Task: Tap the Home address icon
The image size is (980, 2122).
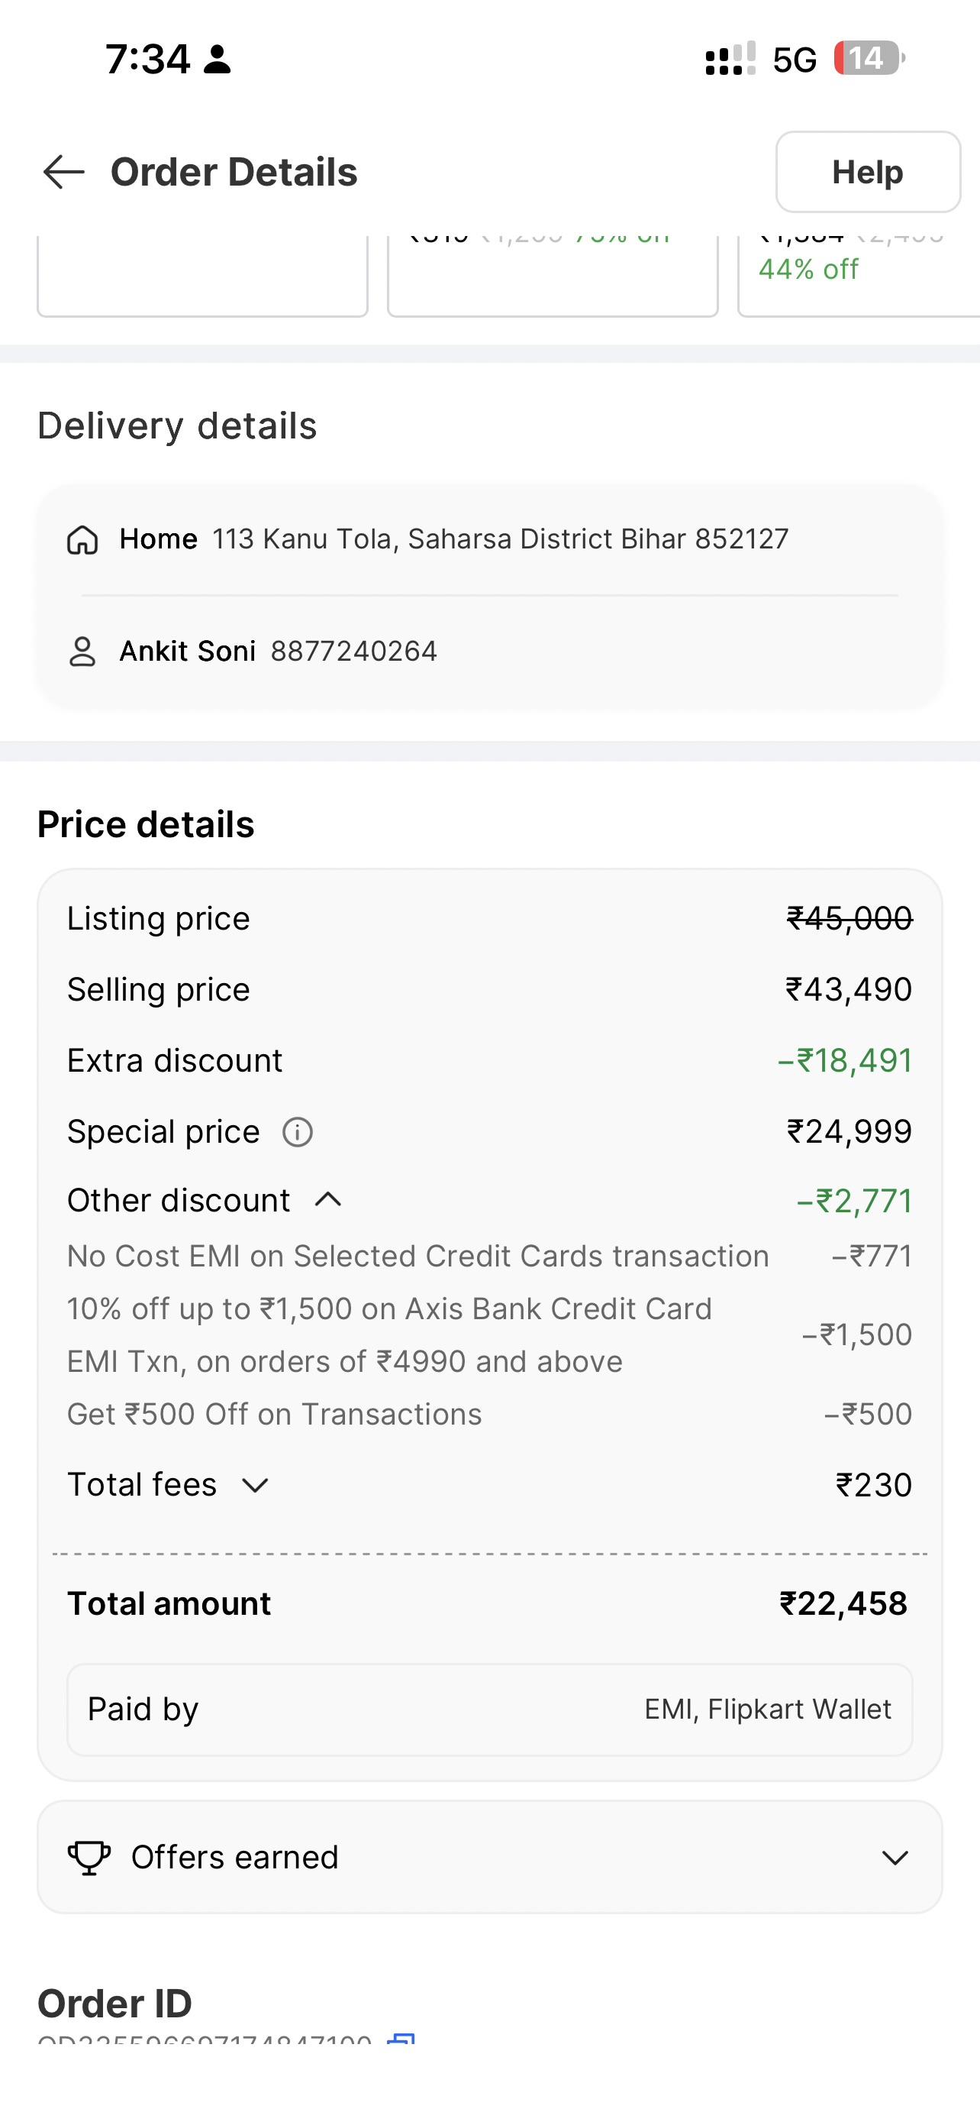Action: 82,539
